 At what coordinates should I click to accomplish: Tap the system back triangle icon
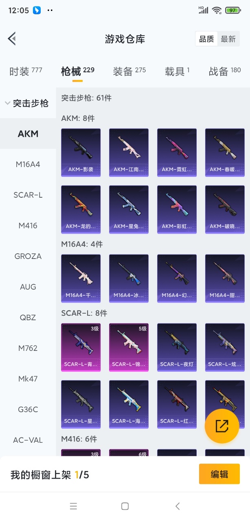(177, 506)
